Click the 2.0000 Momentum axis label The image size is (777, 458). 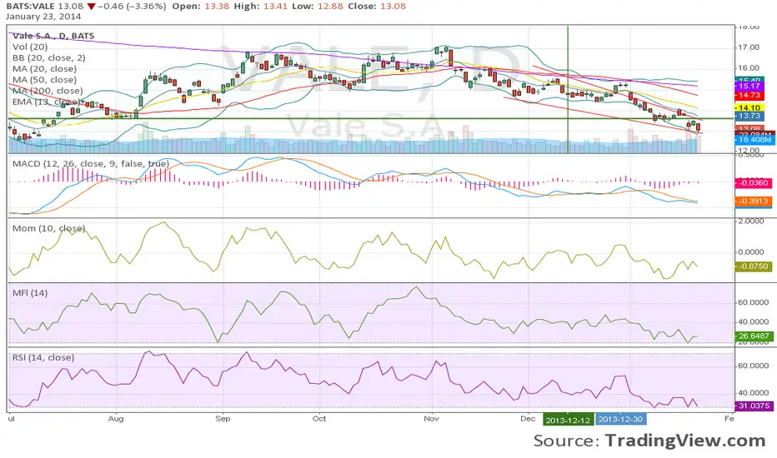click(750, 221)
